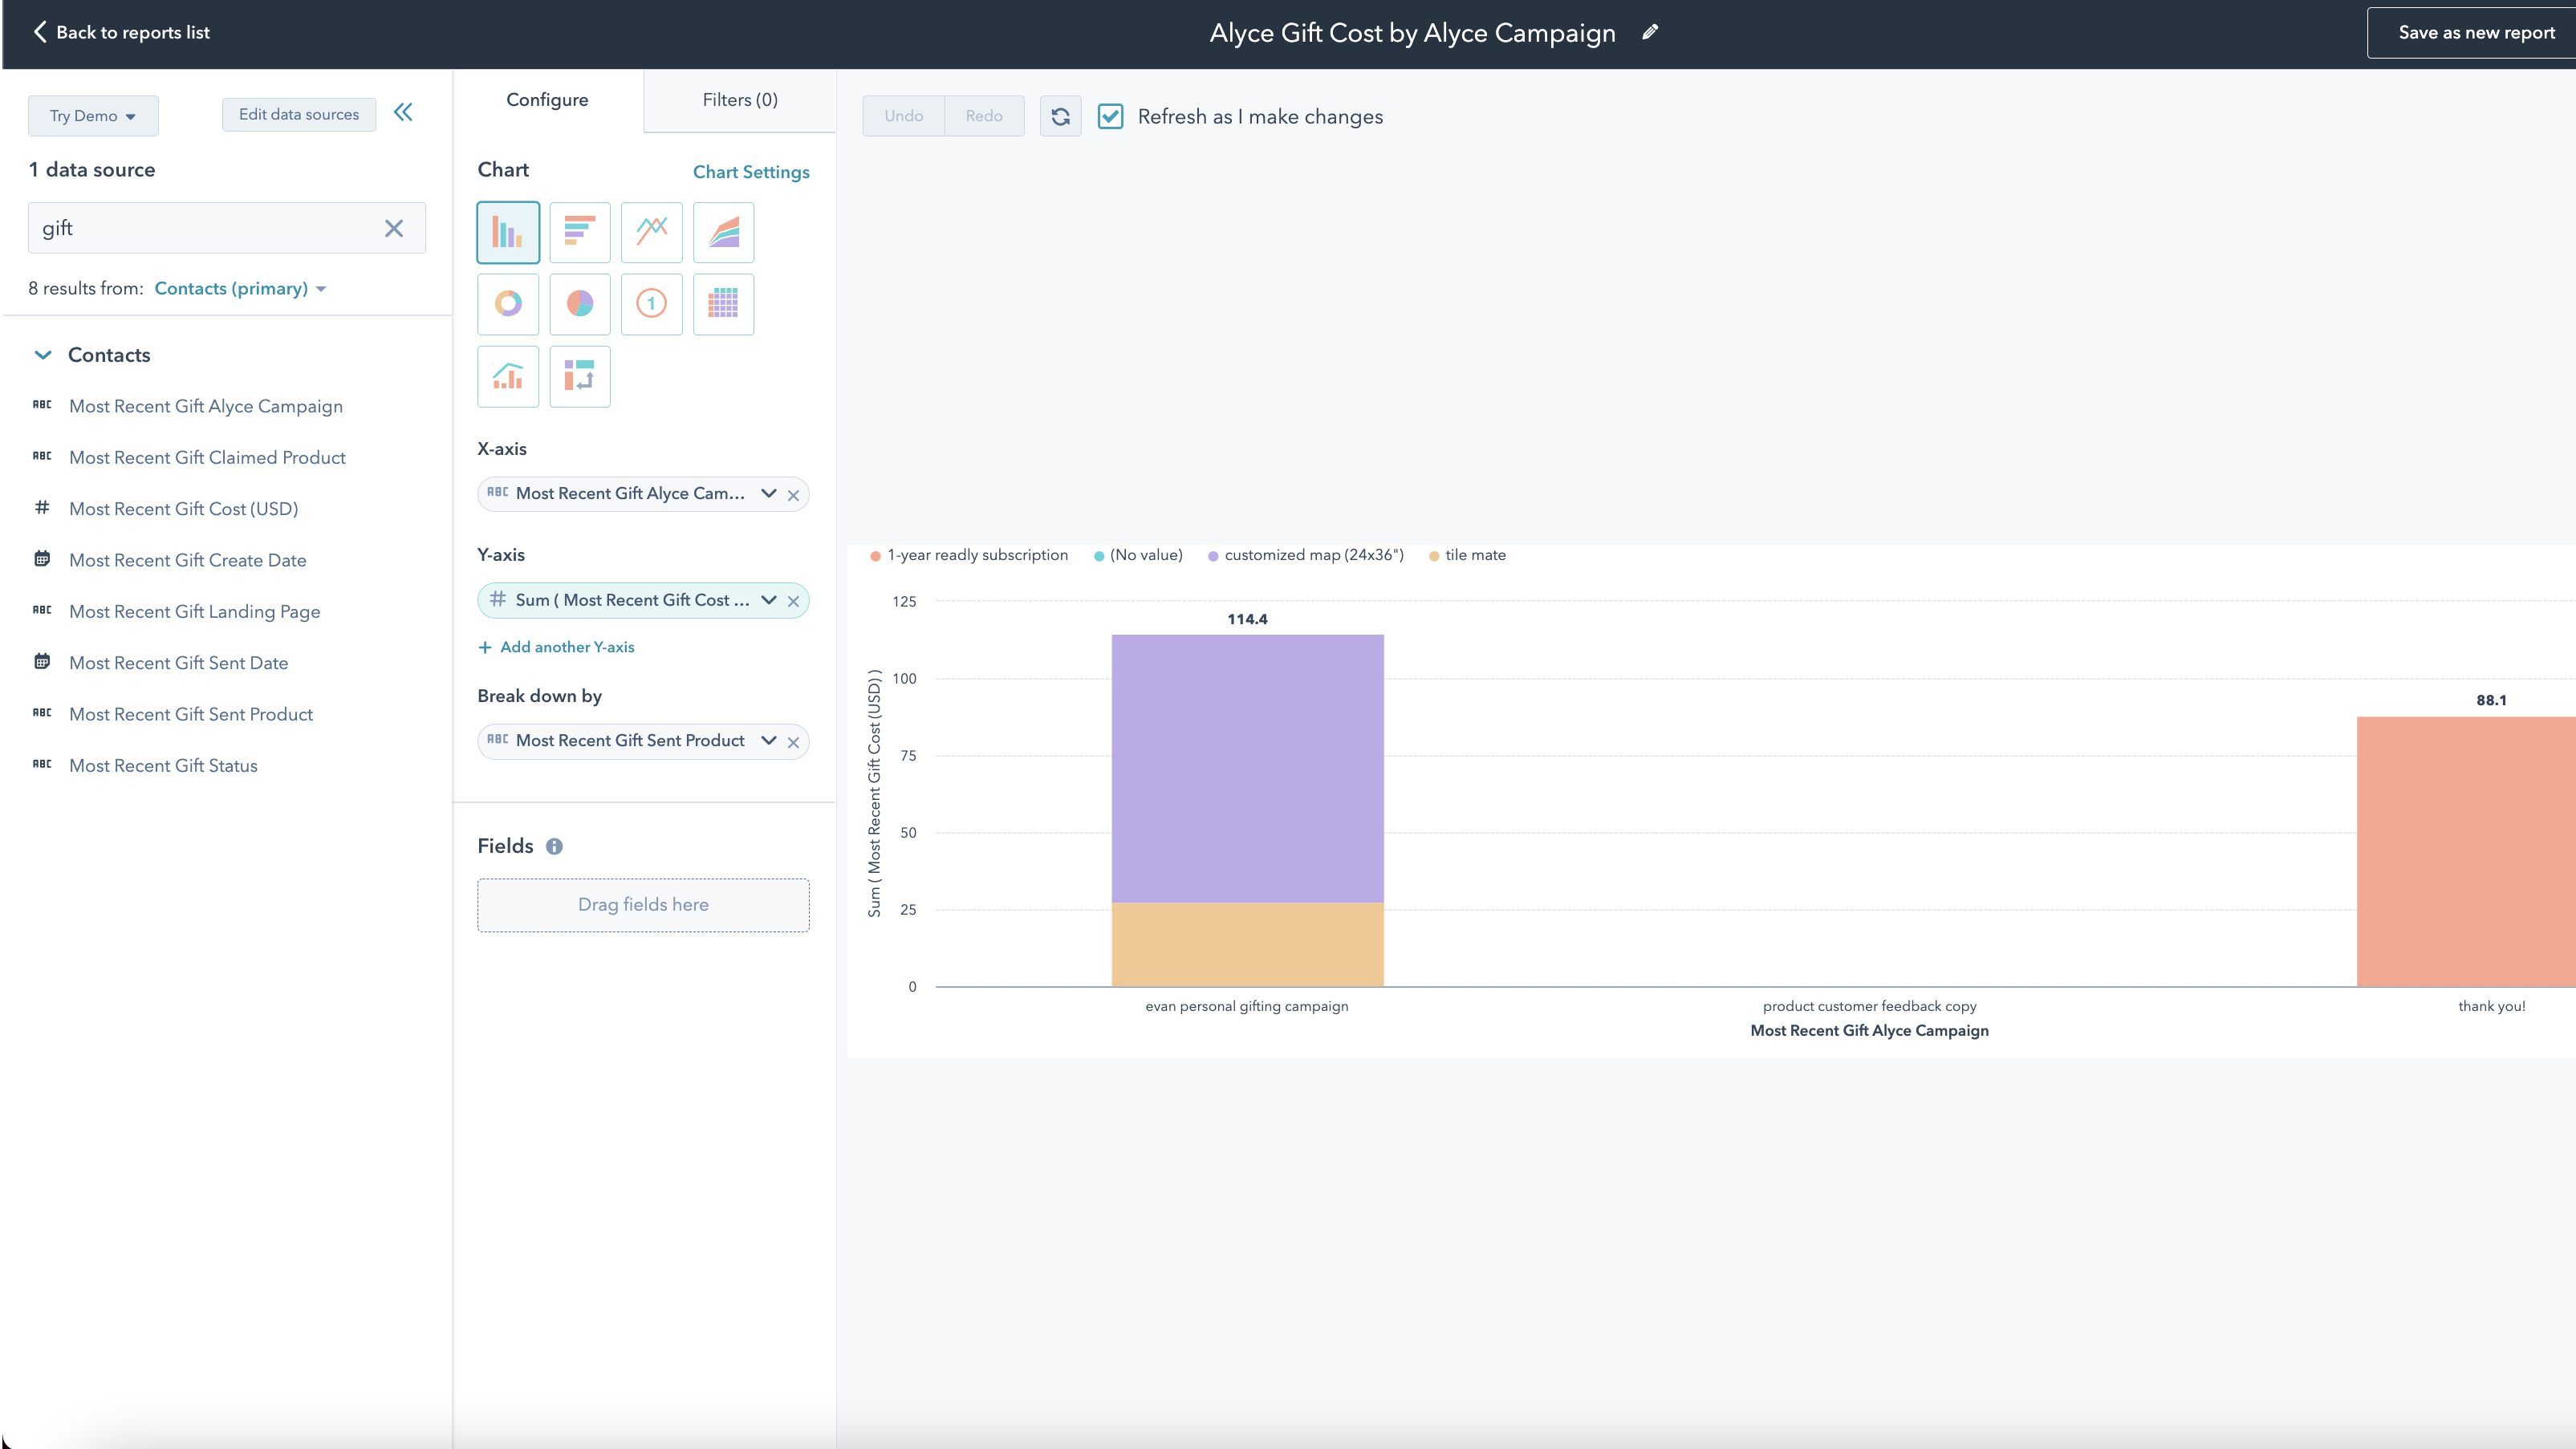Screen dimensions: 2576x1449
Task: Open Chart Settings
Action: tap(751, 171)
